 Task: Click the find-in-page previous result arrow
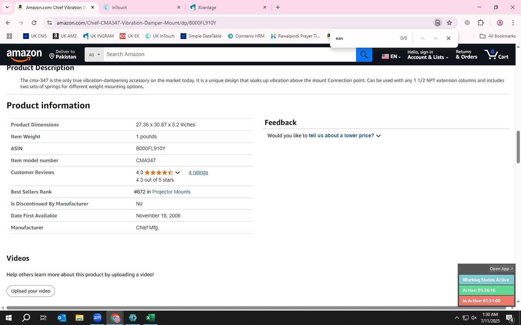point(422,38)
